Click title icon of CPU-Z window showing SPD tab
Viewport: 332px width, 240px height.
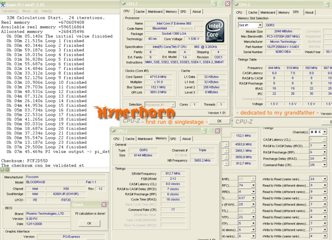point(236,4)
